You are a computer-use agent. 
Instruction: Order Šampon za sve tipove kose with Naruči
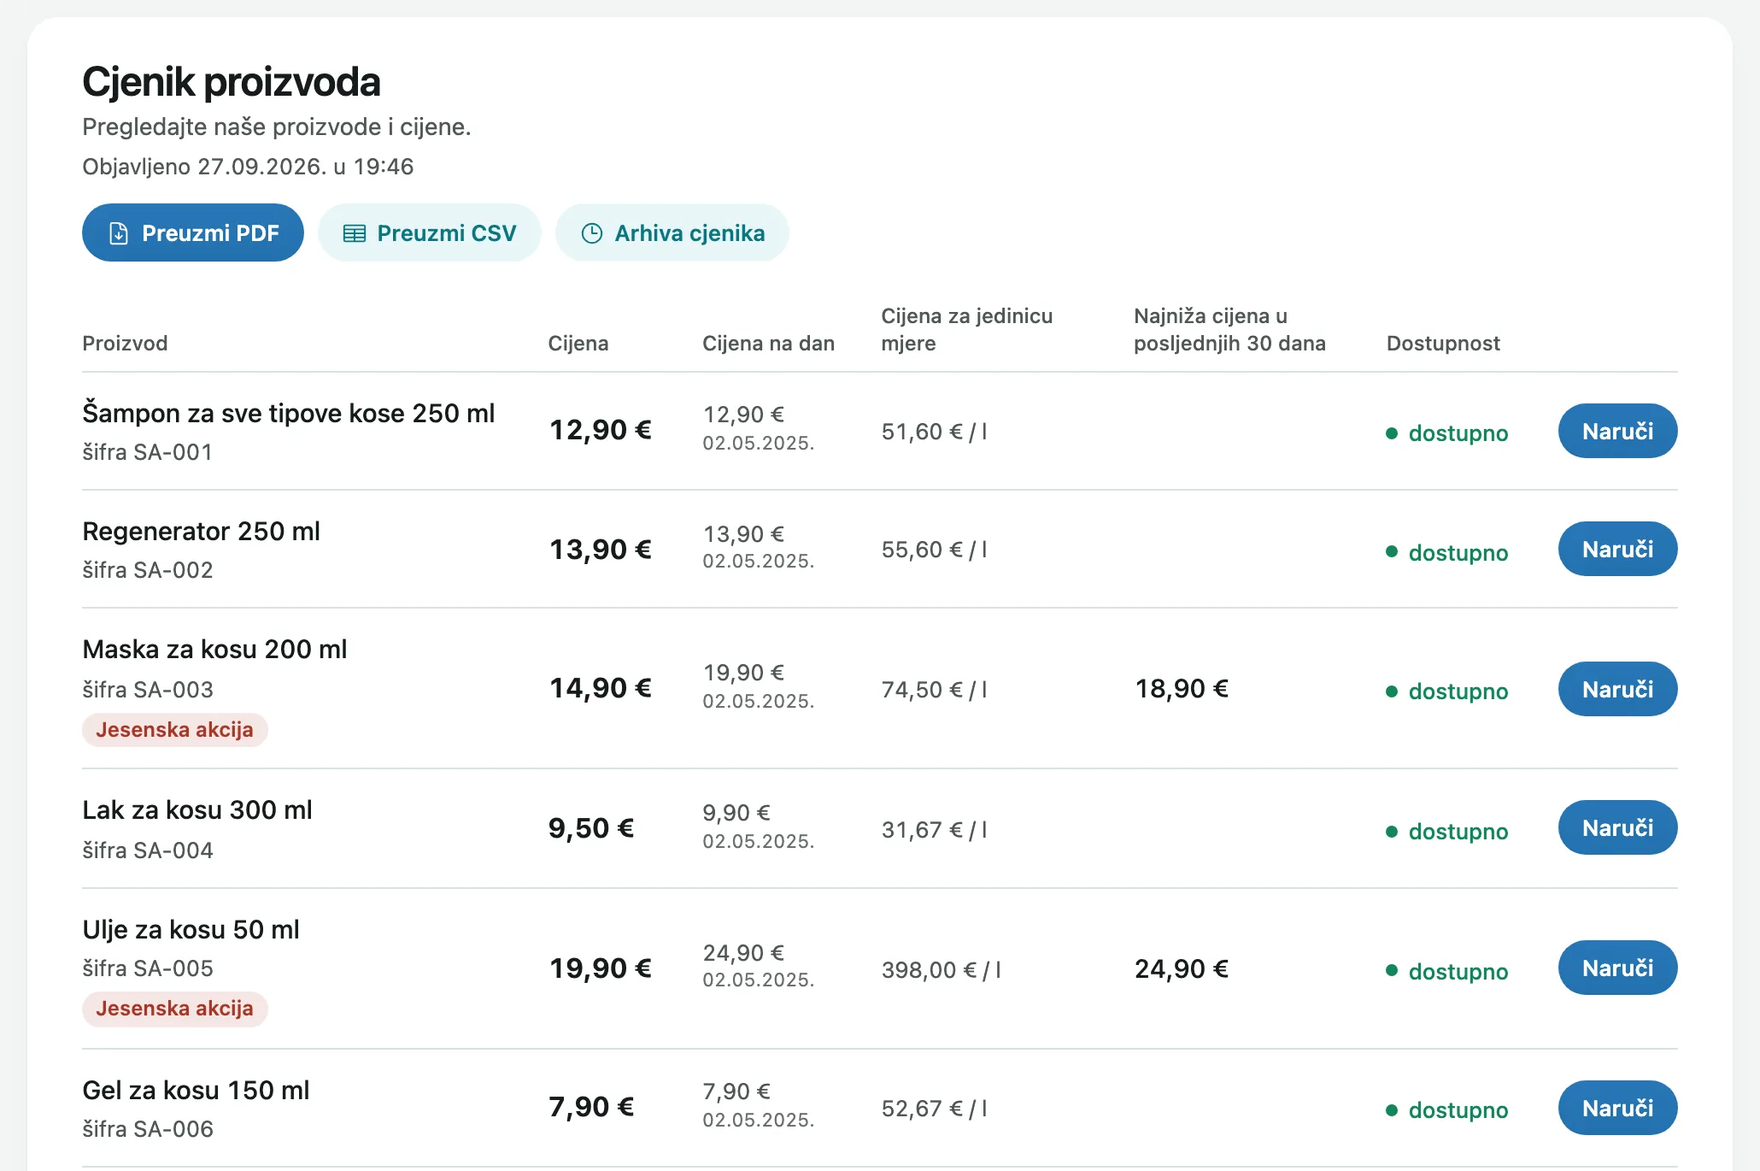(1617, 431)
